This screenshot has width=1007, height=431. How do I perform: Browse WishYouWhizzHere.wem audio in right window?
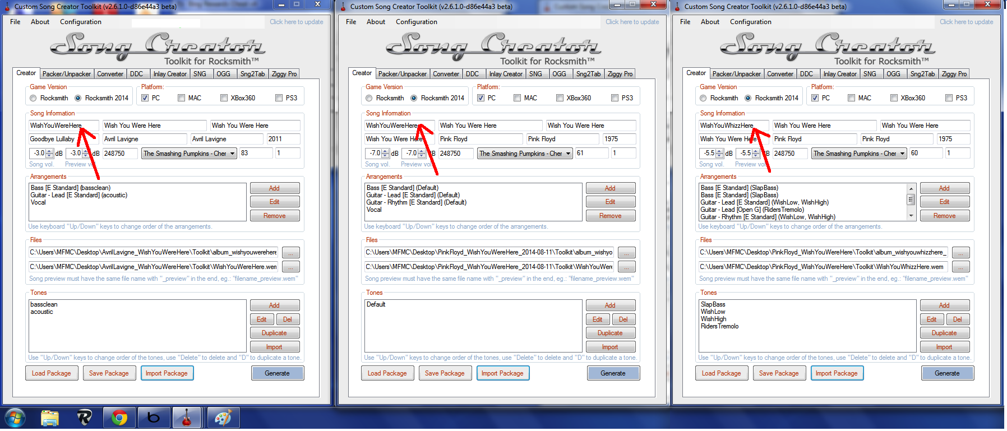(x=960, y=267)
